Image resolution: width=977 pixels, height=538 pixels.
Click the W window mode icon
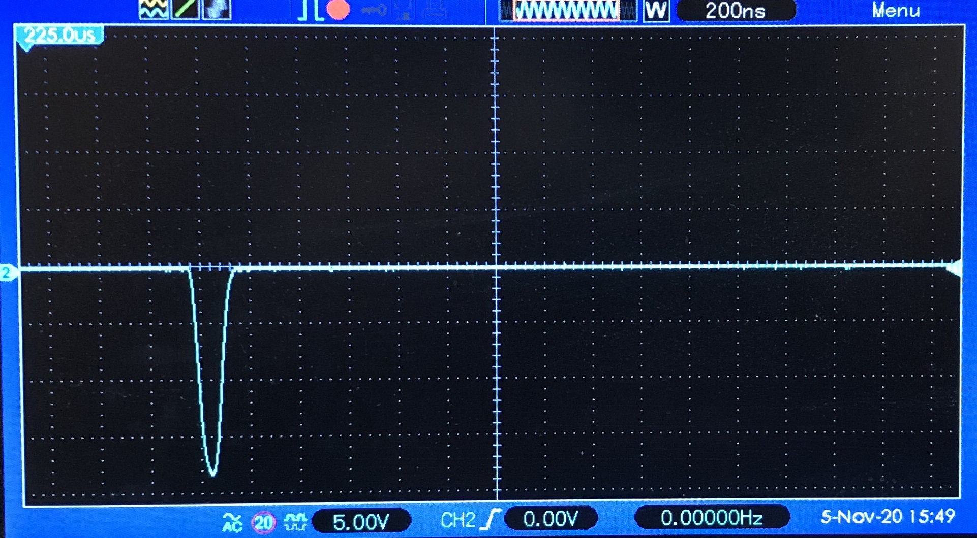pyautogui.click(x=656, y=10)
